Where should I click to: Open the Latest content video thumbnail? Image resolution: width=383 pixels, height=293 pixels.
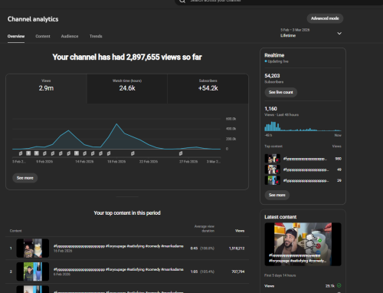[x=303, y=244]
